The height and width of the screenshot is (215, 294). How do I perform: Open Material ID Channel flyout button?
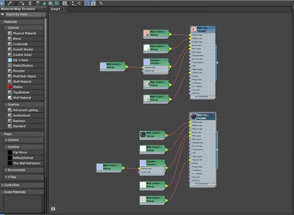point(65,3)
